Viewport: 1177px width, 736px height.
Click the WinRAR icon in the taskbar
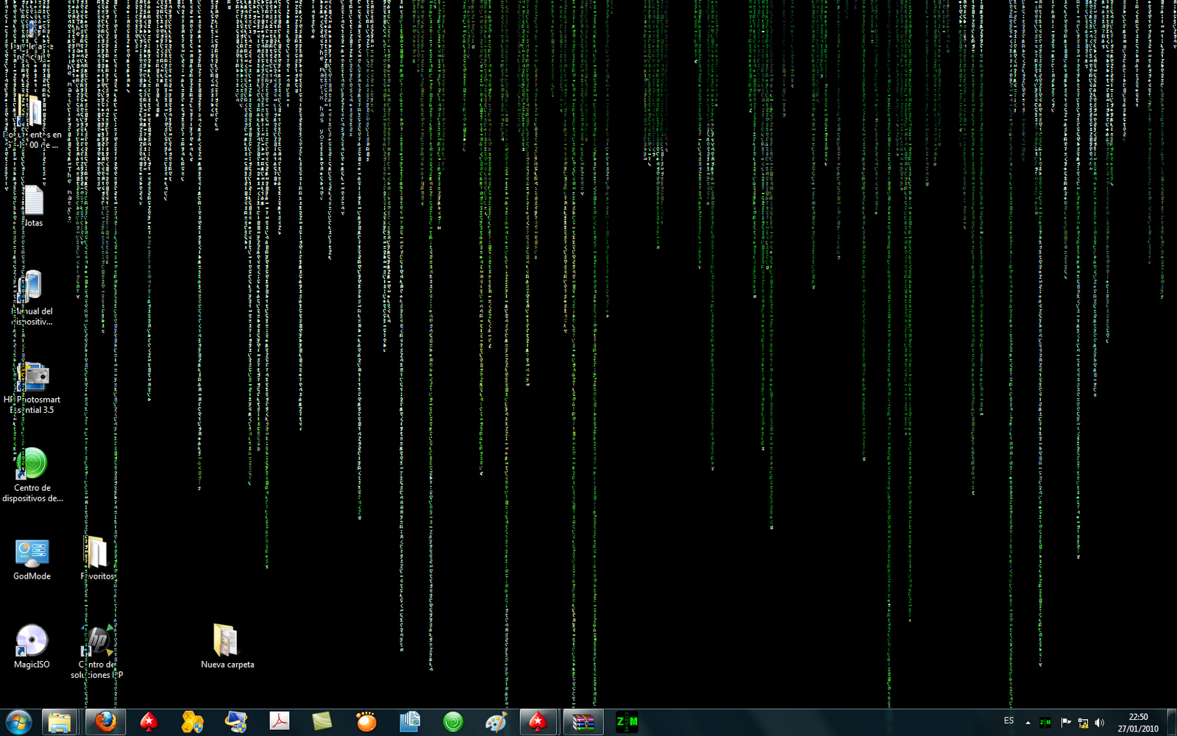[583, 722]
